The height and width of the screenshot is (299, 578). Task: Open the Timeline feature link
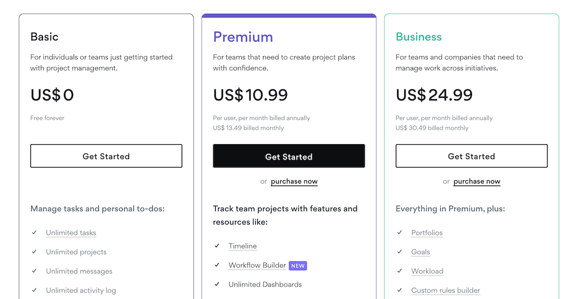[x=242, y=246]
